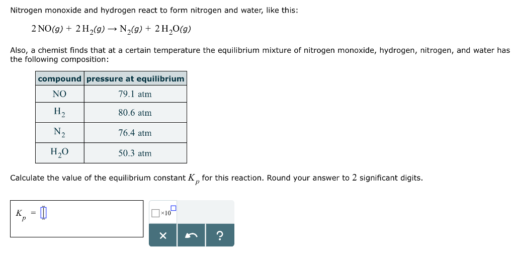This screenshot has width=515, height=253.
Task: Select the 50.3 atm pressure cell
Action: (x=135, y=153)
